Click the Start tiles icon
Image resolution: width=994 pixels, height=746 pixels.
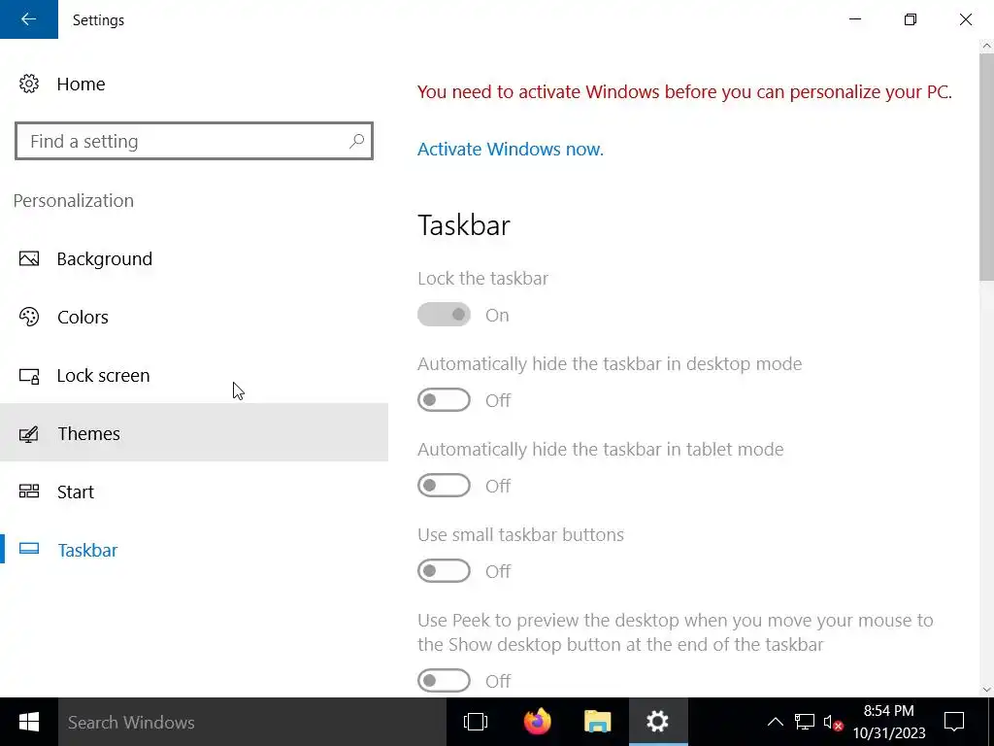pos(28,492)
